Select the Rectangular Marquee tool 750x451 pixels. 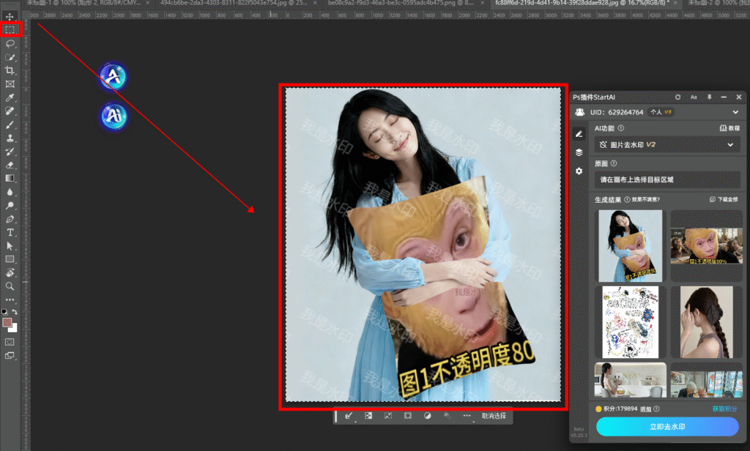(x=10, y=30)
